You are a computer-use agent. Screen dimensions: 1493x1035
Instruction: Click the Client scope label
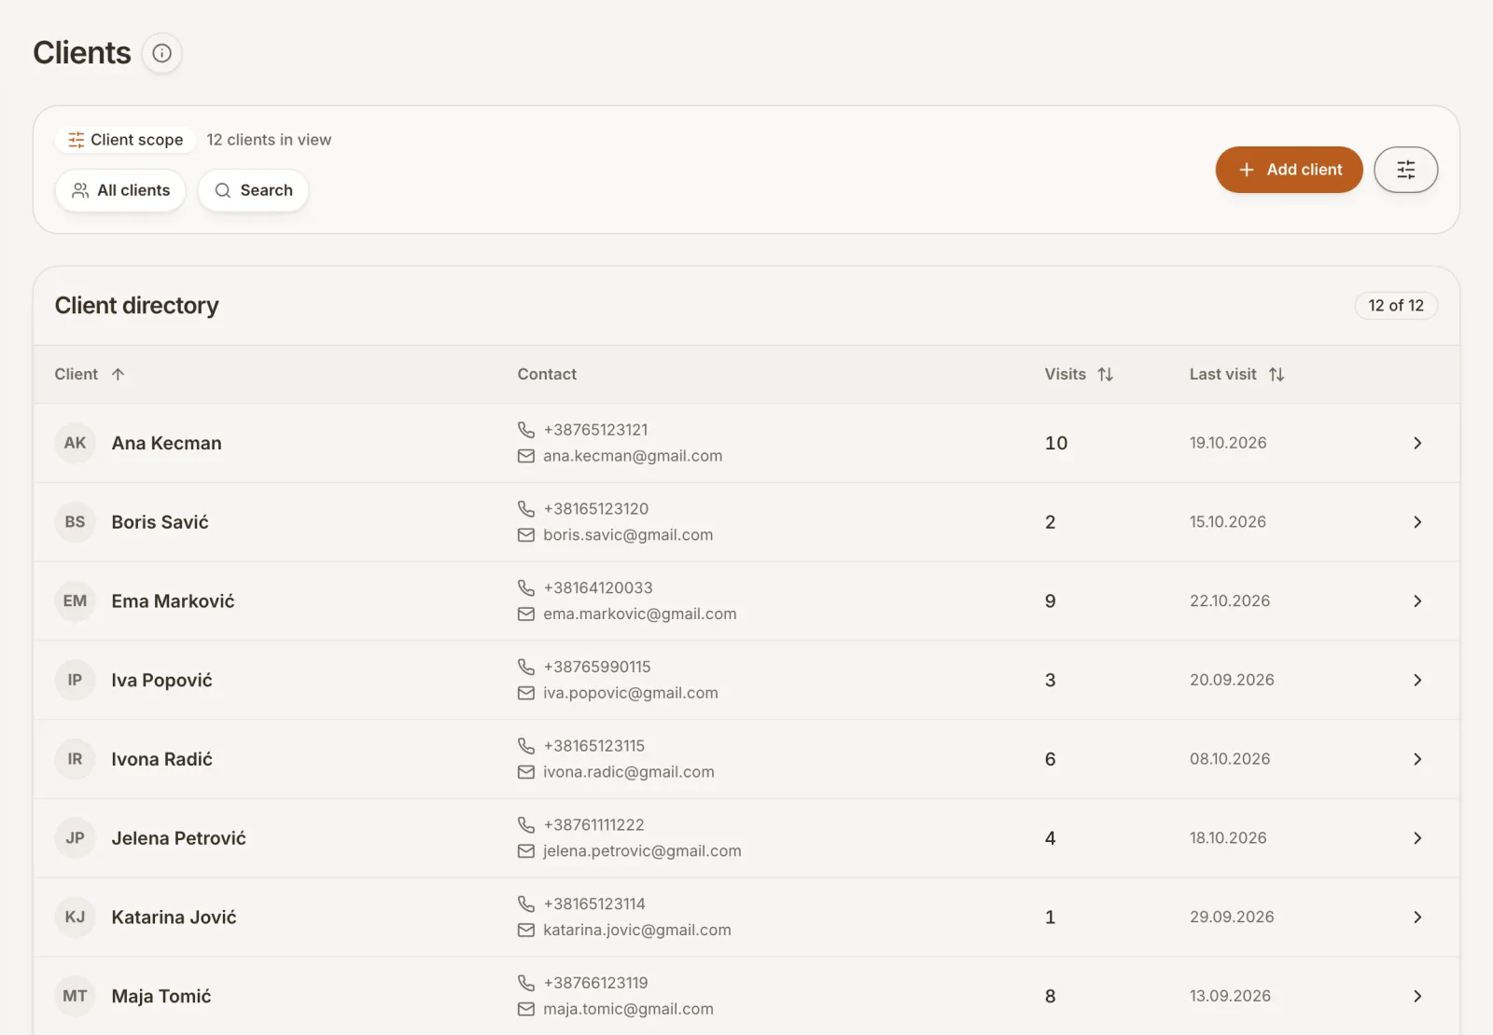click(x=126, y=140)
